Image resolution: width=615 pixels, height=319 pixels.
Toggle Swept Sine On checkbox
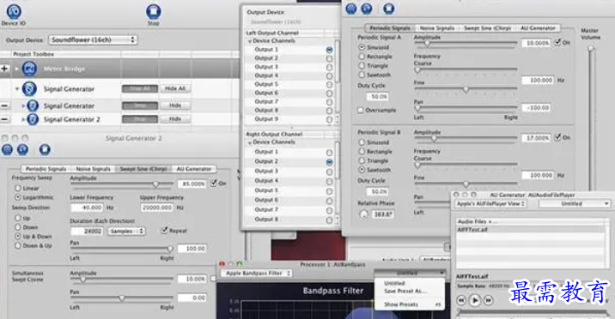(x=214, y=183)
